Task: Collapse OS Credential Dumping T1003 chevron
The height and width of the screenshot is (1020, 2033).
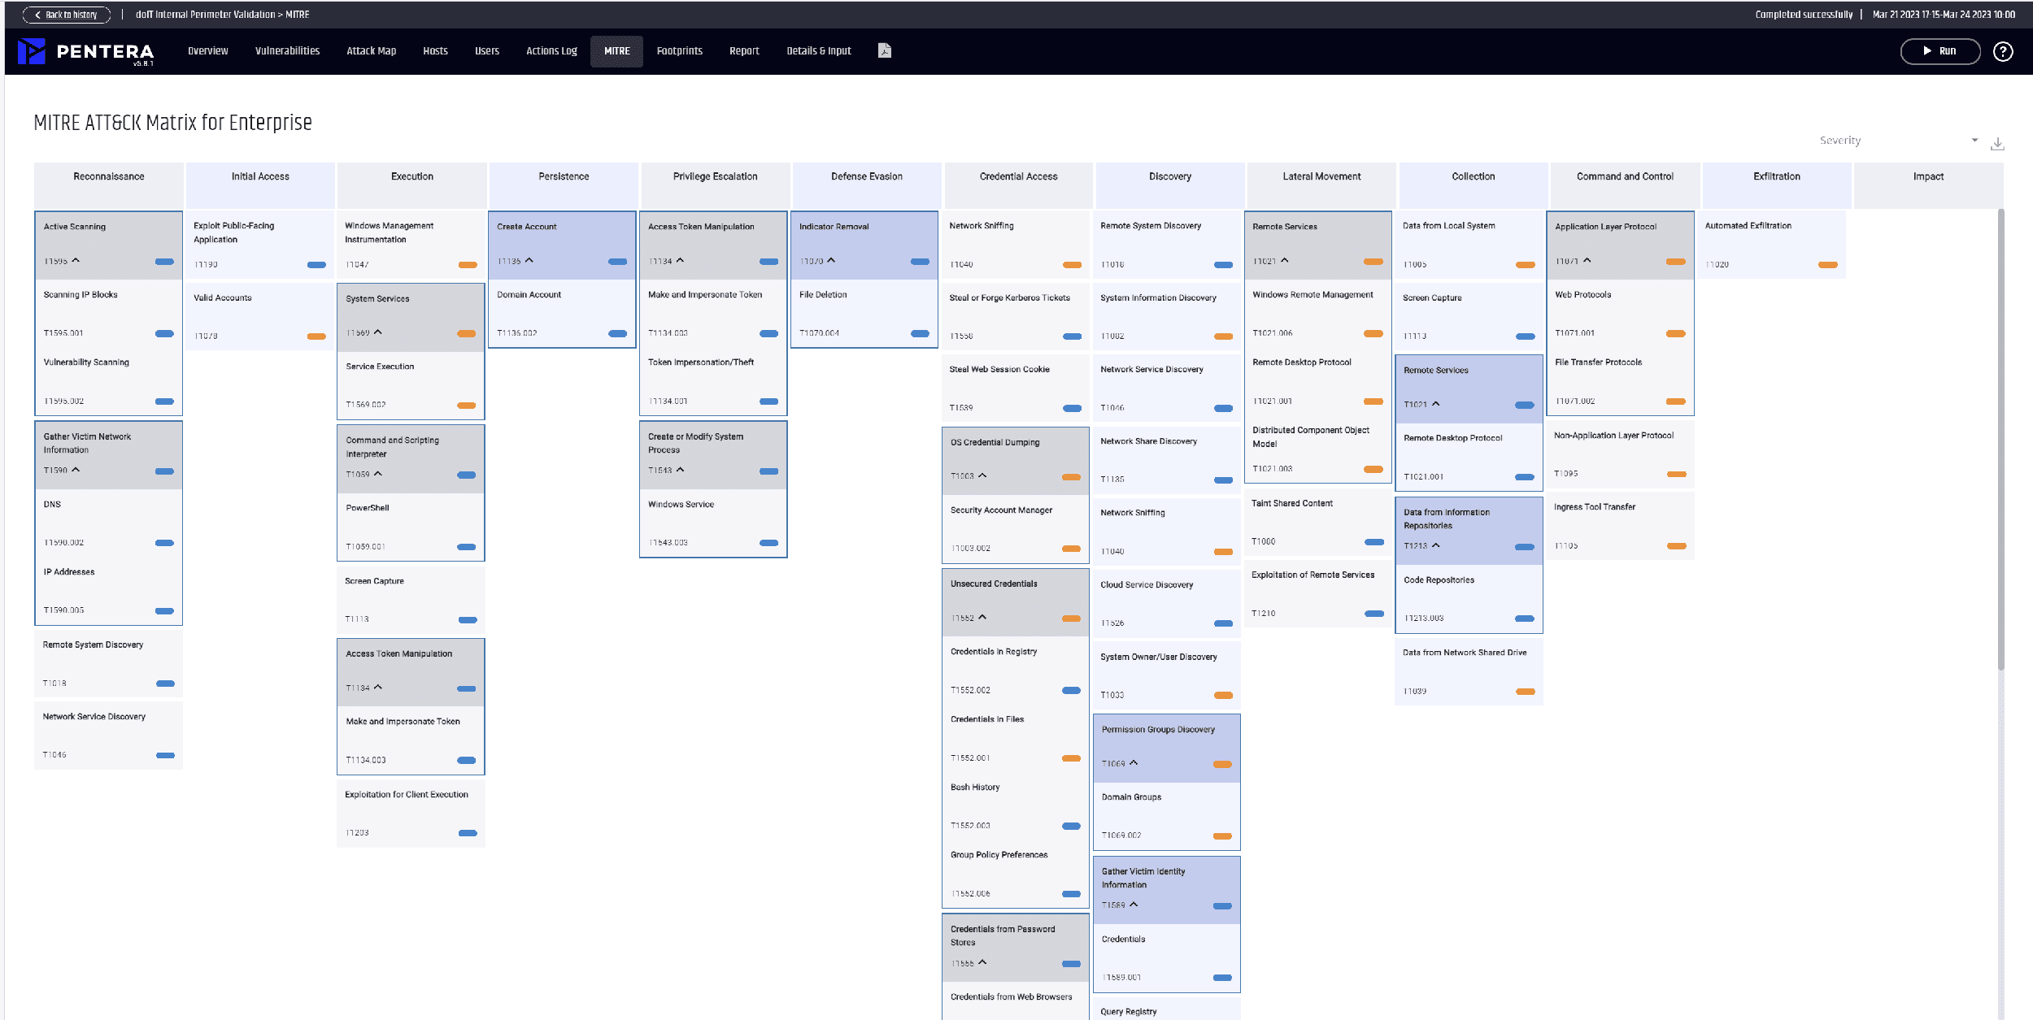Action: (982, 475)
